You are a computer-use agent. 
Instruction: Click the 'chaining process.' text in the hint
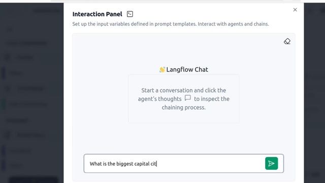click(x=184, y=107)
